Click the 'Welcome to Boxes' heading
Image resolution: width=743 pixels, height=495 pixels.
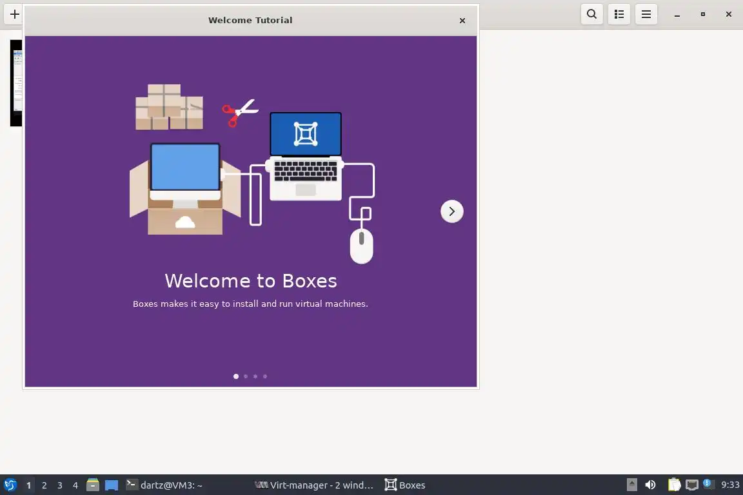(251, 281)
